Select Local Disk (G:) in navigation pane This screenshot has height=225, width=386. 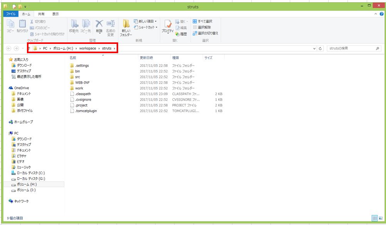pos(31,179)
